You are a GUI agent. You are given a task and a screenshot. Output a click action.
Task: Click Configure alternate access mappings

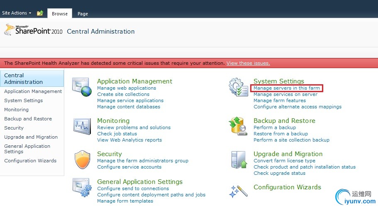(298, 107)
